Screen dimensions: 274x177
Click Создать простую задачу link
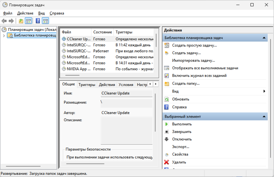tap(194, 45)
